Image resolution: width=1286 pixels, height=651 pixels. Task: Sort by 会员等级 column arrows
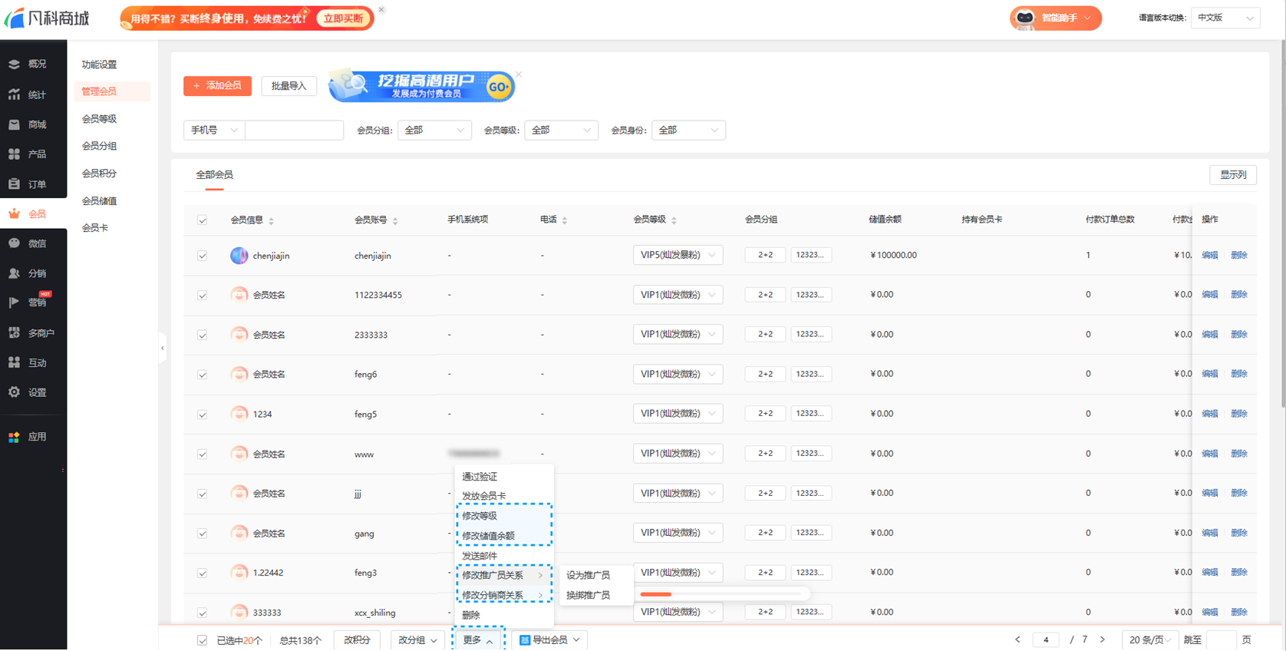(674, 221)
